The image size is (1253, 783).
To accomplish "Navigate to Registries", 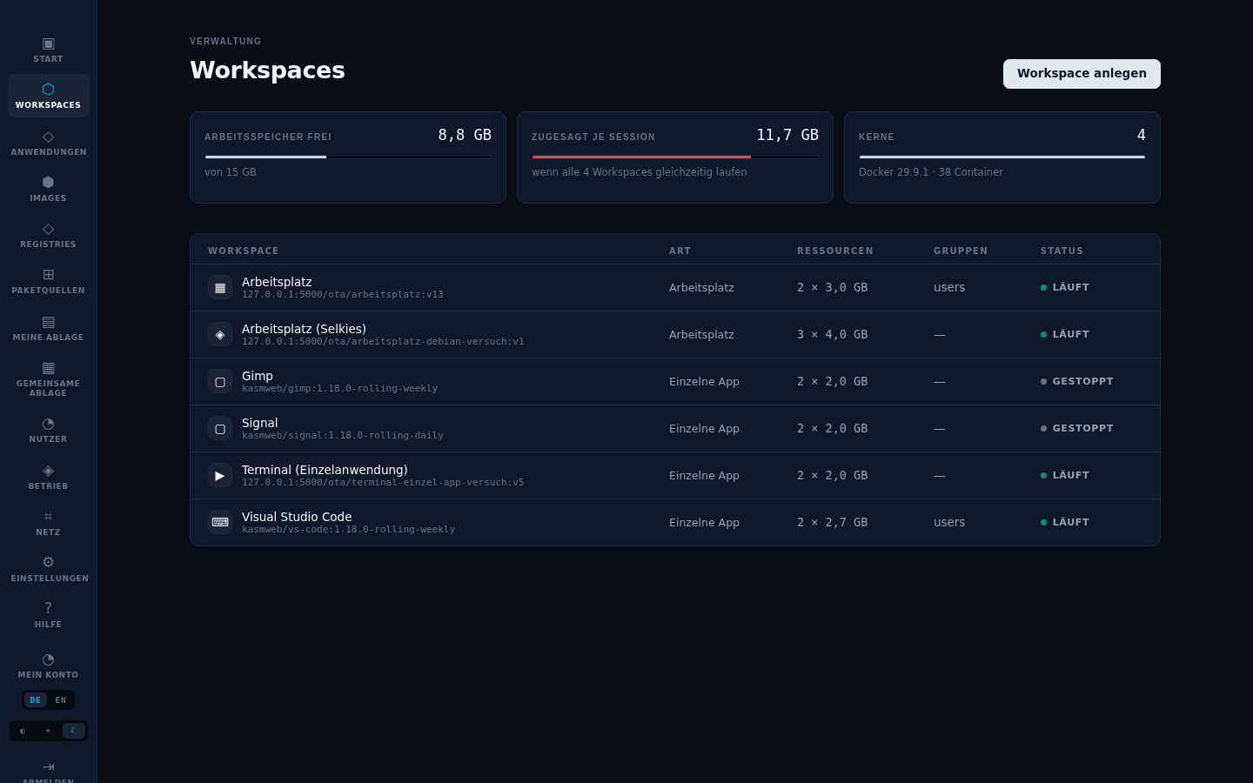I will [x=48, y=235].
